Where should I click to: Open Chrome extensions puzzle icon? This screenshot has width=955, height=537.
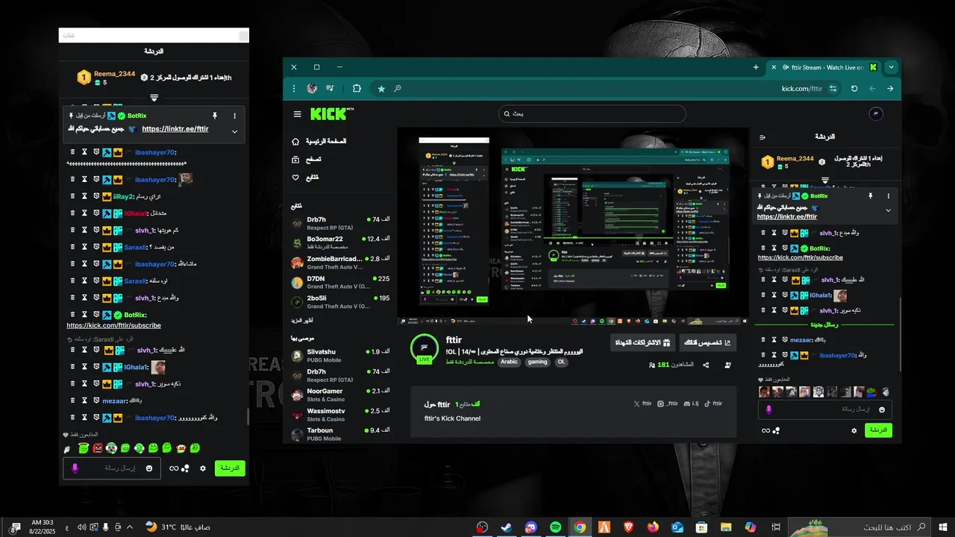coord(357,88)
